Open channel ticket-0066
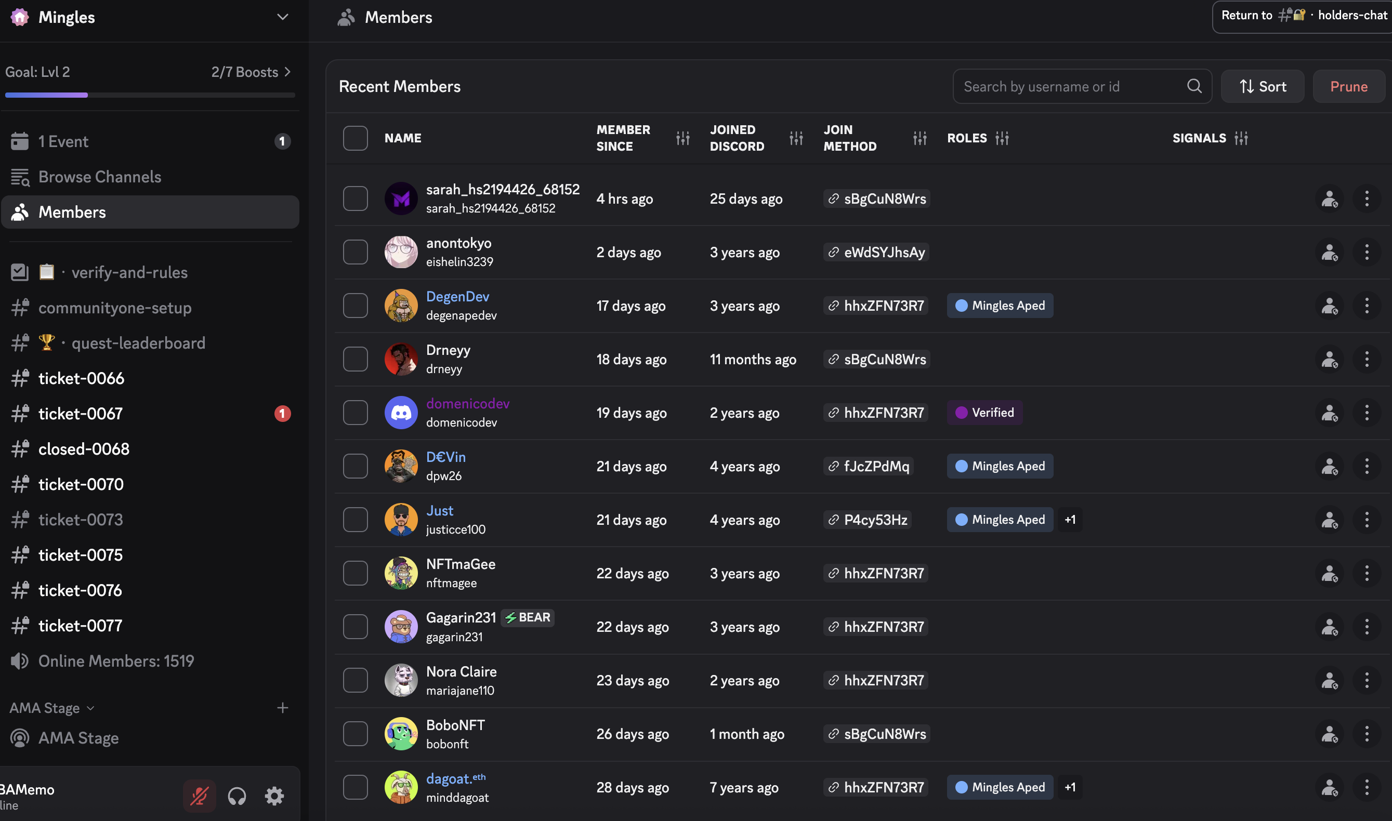This screenshot has width=1392, height=821. pos(150,378)
